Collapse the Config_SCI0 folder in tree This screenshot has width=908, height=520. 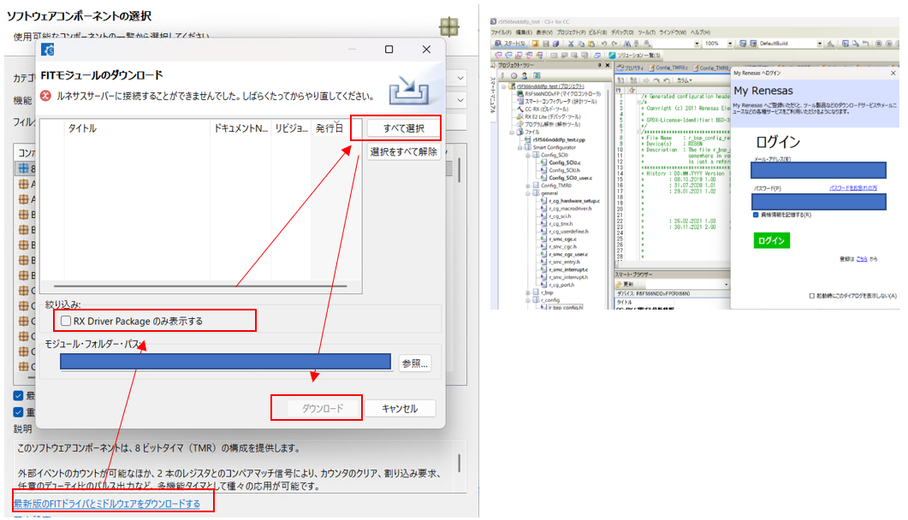[528, 155]
